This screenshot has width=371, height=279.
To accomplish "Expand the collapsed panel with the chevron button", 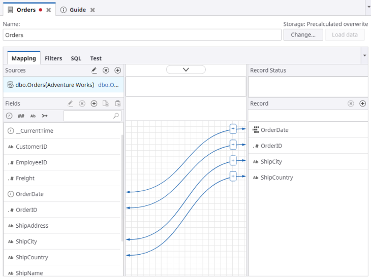I will (185, 69).
